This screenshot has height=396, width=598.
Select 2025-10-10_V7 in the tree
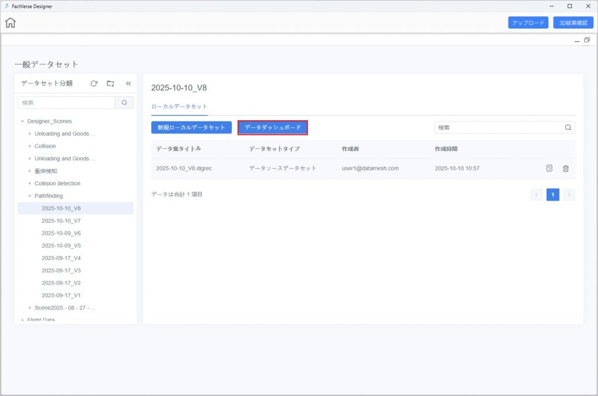coord(61,221)
